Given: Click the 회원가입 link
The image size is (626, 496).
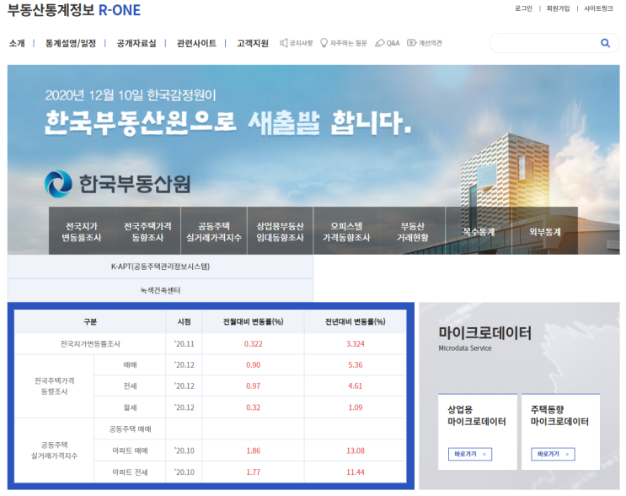Looking at the screenshot, I should [558, 8].
